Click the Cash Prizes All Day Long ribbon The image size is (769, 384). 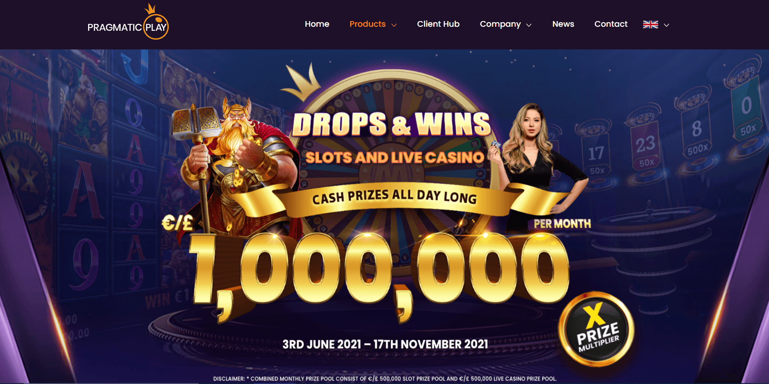[395, 198]
